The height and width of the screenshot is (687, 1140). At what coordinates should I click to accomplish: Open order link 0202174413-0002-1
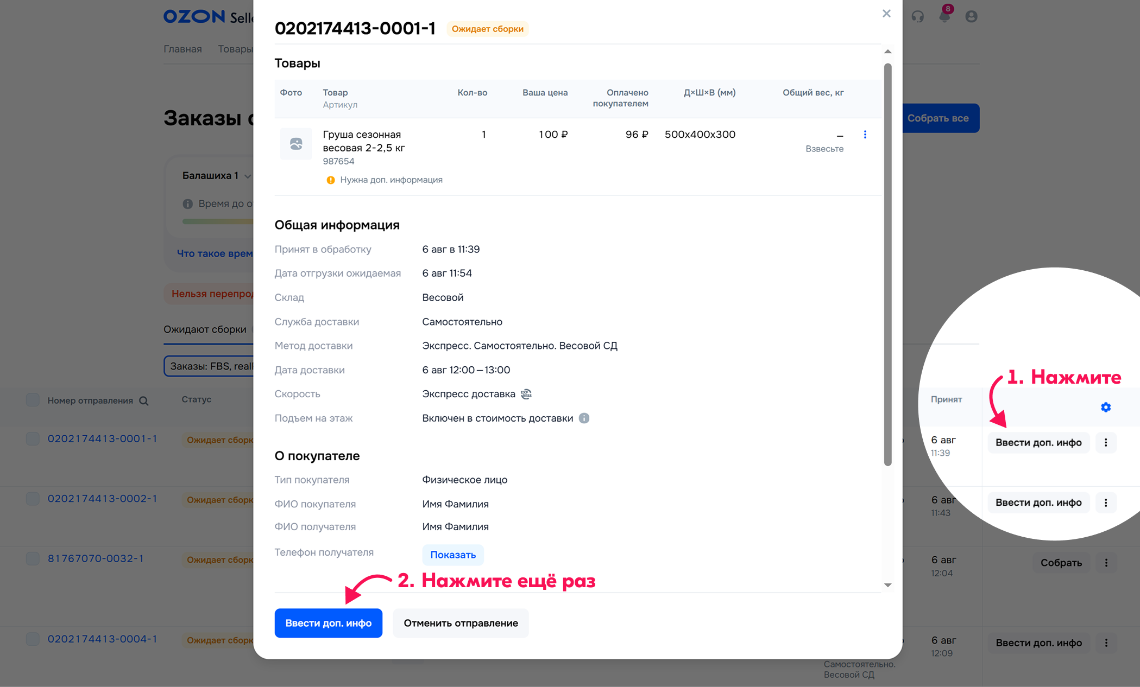click(x=102, y=499)
